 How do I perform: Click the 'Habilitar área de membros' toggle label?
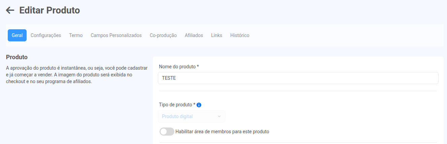click(222, 132)
